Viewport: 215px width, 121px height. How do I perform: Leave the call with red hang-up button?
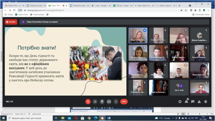click(x=124, y=102)
